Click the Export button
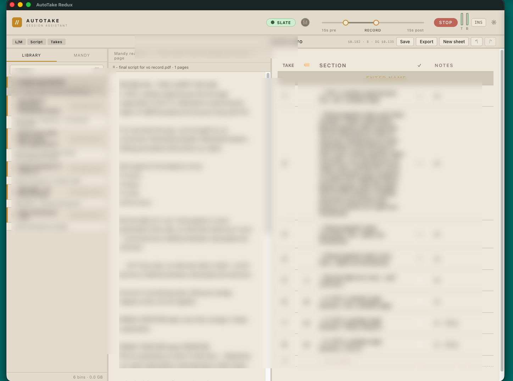 426,42
